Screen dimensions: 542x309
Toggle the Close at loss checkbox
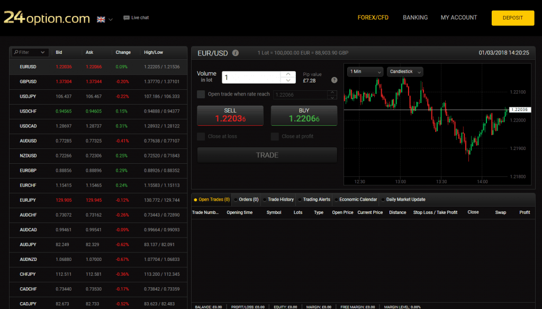201,137
